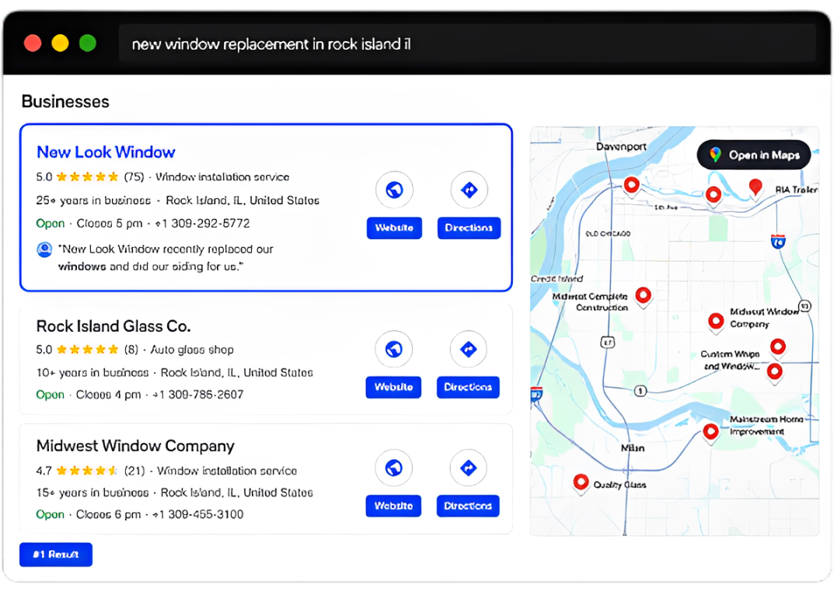
Task: Click the Midwest Window Company map pin
Action: pyautogui.click(x=716, y=322)
